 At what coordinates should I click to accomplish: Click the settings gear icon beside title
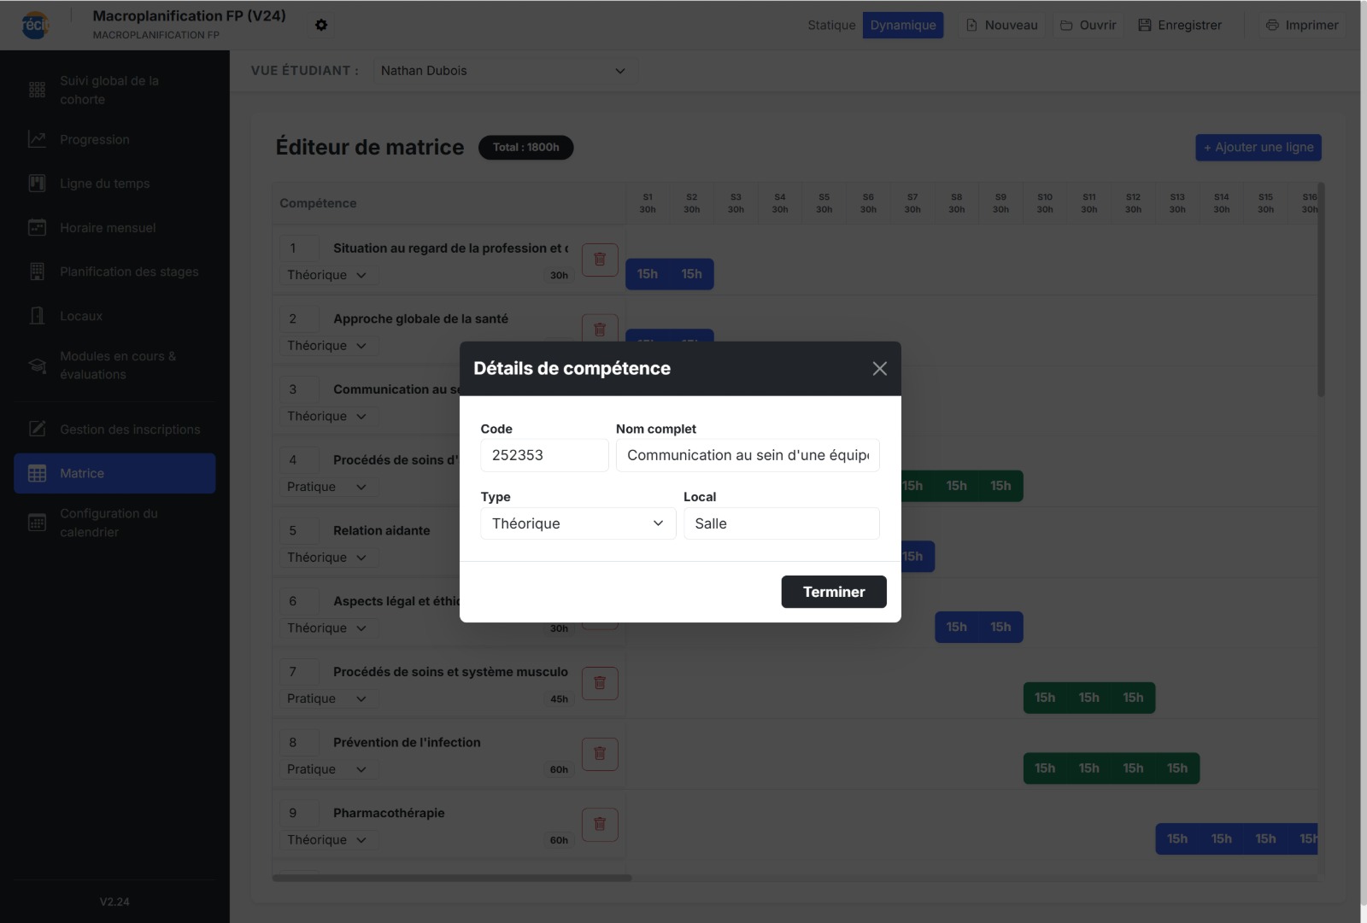[321, 25]
